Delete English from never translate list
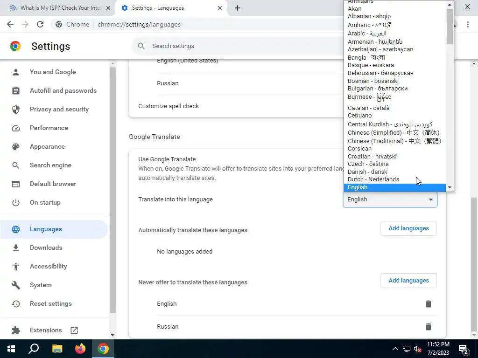Viewport: 478px width, 358px height. [x=429, y=304]
